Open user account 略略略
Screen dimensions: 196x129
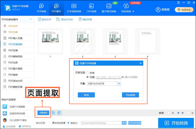pos(163,10)
